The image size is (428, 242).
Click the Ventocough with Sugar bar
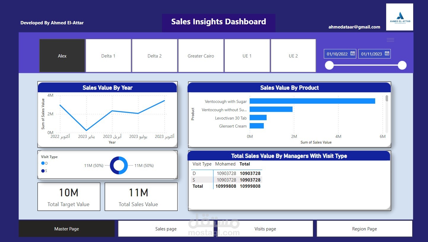312,101
